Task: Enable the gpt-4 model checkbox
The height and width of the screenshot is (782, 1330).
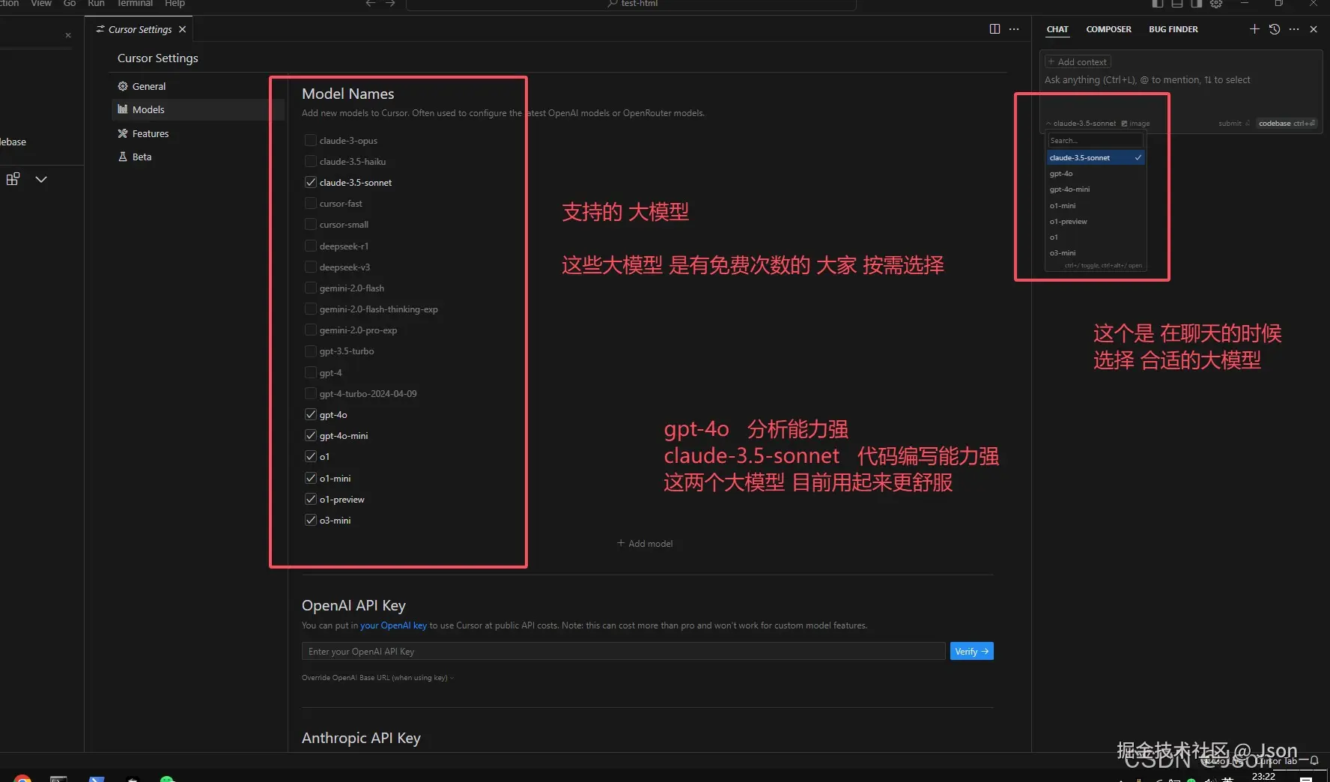Action: click(310, 372)
